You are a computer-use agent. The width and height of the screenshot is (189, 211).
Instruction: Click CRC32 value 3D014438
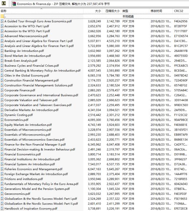pos(181,100)
